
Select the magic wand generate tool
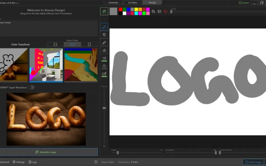[x=104, y=11]
